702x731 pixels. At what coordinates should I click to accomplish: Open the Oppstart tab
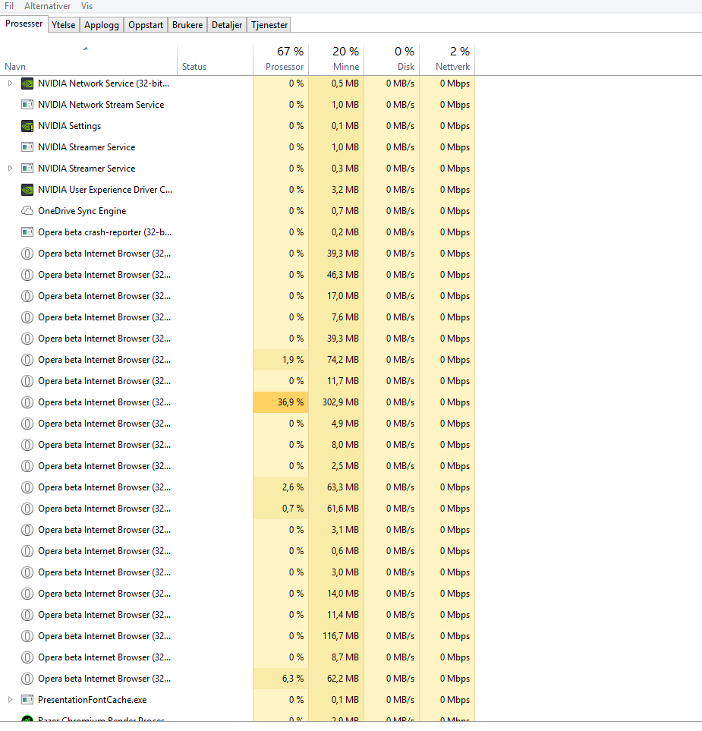(146, 25)
